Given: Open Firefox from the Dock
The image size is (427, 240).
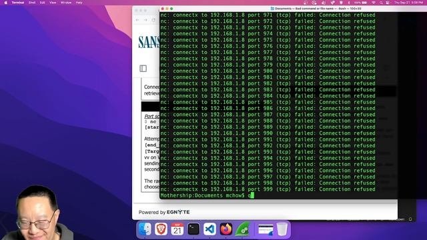Looking at the screenshot, I should coord(226,229).
